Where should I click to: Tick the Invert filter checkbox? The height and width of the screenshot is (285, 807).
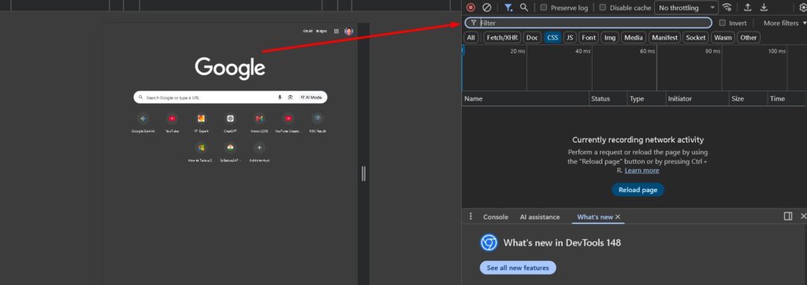722,23
